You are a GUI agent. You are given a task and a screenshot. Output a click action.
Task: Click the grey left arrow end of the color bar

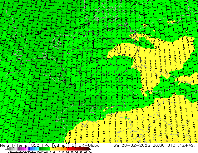(x=7, y=149)
